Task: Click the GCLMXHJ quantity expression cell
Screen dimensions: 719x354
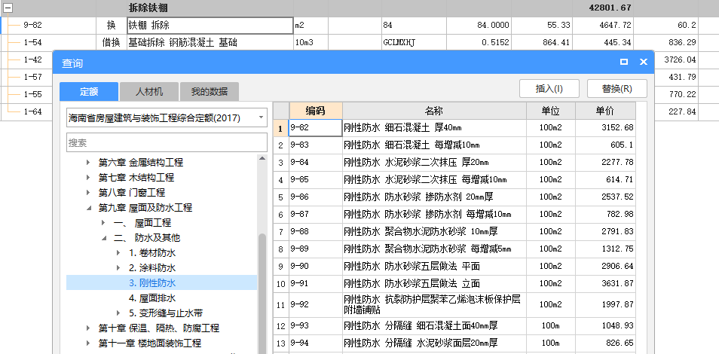Action: click(x=414, y=43)
